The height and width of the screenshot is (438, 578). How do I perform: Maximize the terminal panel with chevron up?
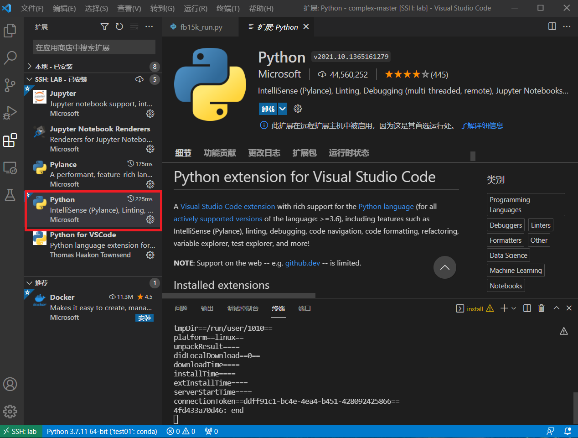pyautogui.click(x=556, y=308)
